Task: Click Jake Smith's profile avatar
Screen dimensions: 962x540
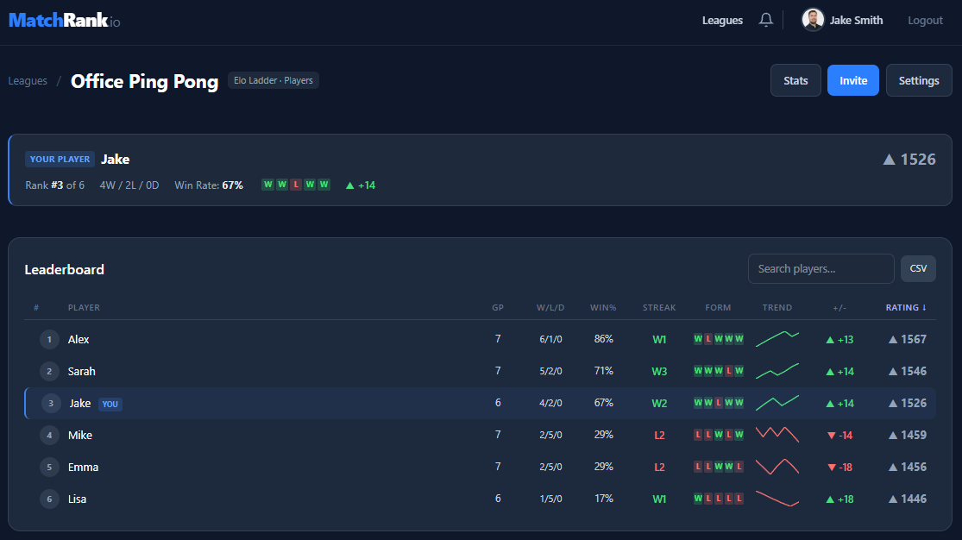Action: tap(812, 19)
